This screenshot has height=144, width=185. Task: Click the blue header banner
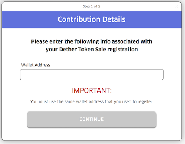point(92,20)
